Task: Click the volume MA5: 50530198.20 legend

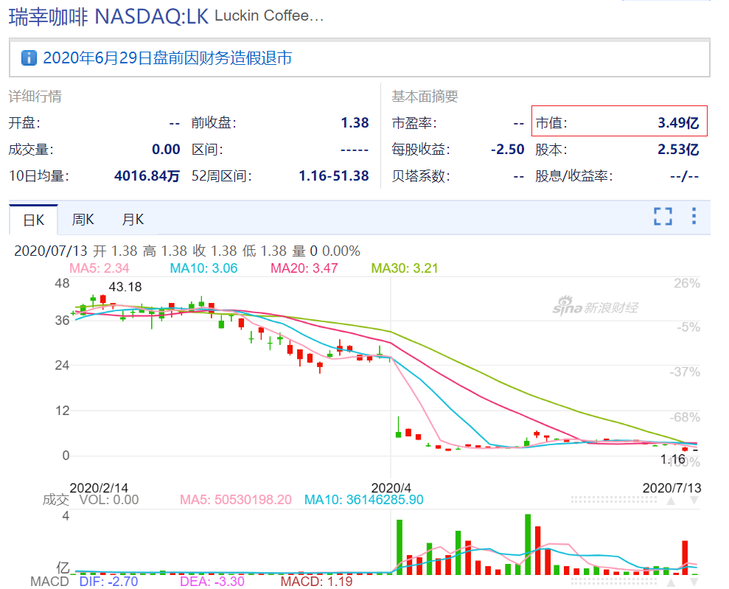Action: click(236, 500)
